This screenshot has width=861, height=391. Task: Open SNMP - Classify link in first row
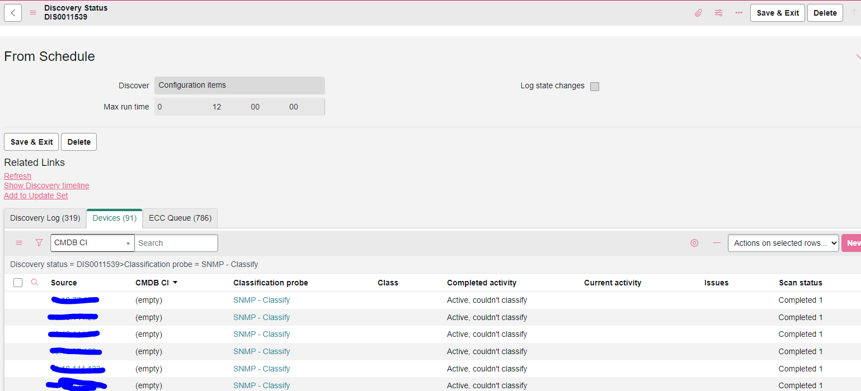tap(261, 300)
